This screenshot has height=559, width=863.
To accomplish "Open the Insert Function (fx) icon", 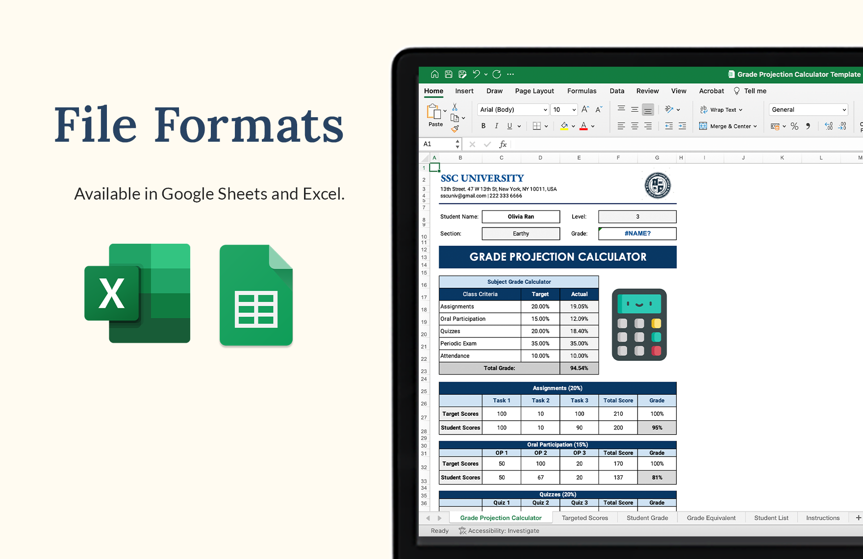I will tap(503, 144).
